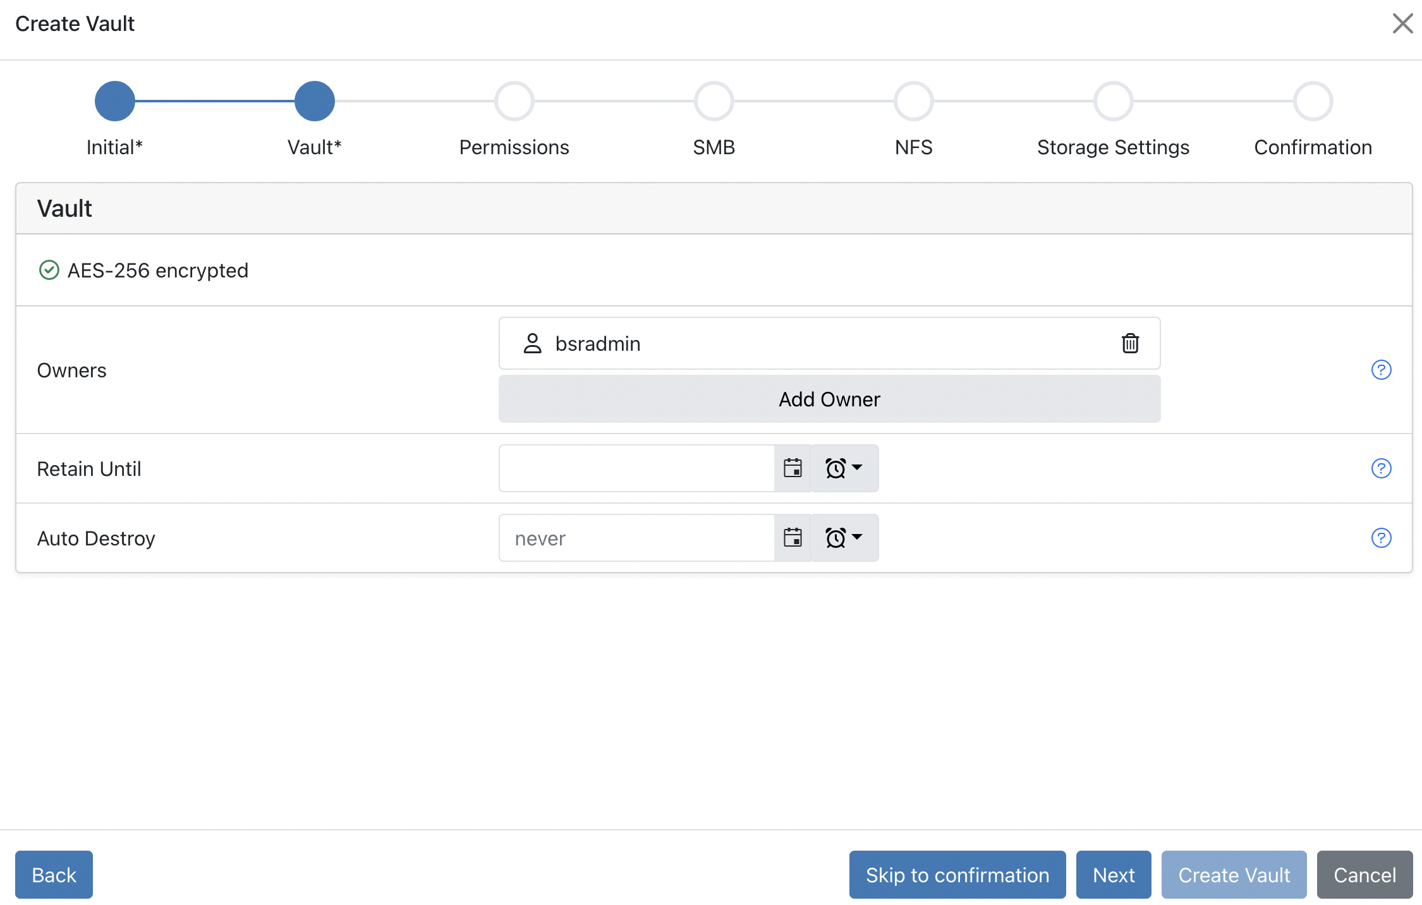1422x905 pixels.
Task: Proceed with the Next button
Action: coord(1113,875)
